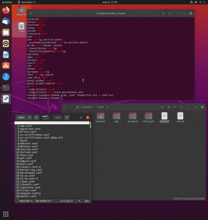This screenshot has height=220, width=208.
Task: Launch Thunderbird mail from the dock
Action: point(6,21)
